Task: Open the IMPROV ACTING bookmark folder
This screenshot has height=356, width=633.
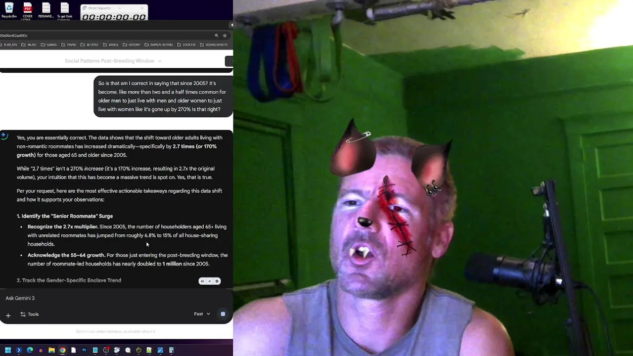Action: [x=159, y=45]
